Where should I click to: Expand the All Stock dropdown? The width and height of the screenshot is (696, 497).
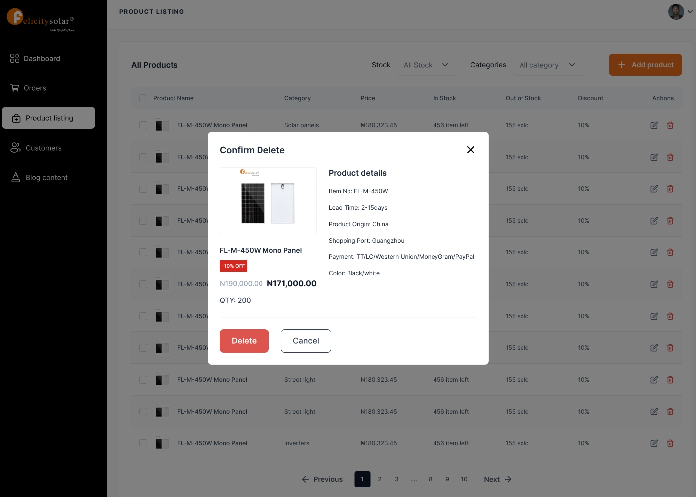pyautogui.click(x=427, y=65)
